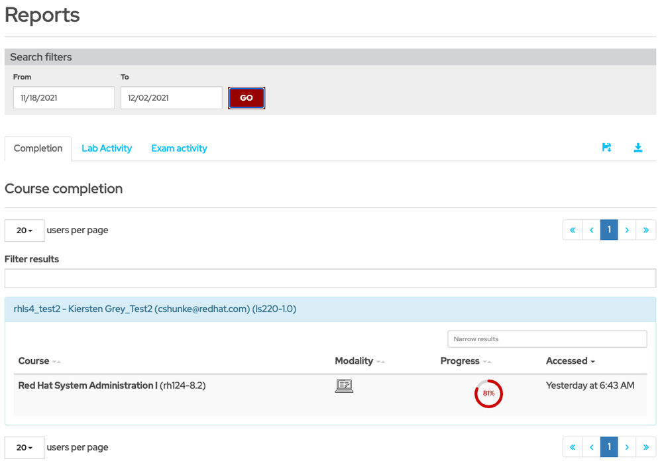This screenshot has height=471, width=662.
Task: Go to next page using bottom pagination
Action: tap(627, 448)
